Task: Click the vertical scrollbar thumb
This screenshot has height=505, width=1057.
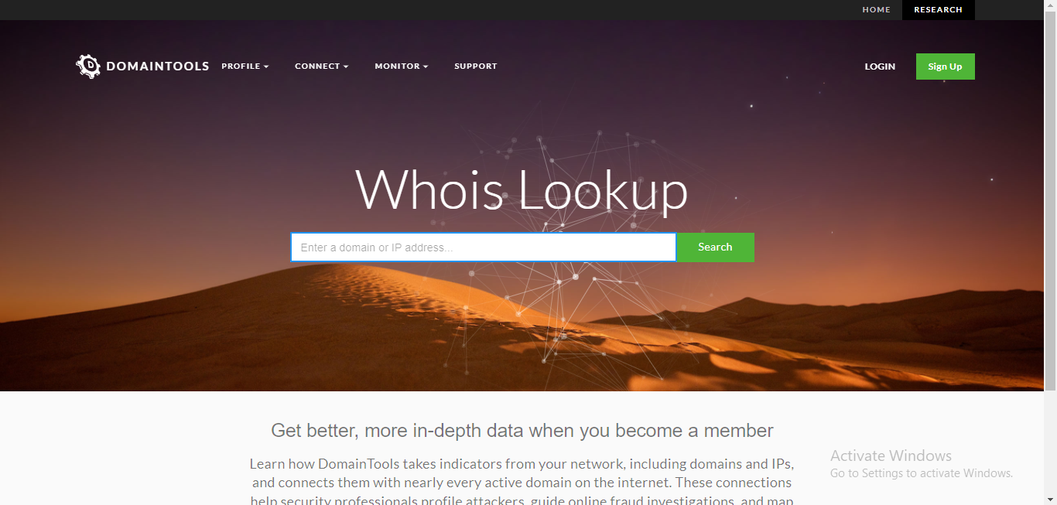Action: tap(1050, 201)
